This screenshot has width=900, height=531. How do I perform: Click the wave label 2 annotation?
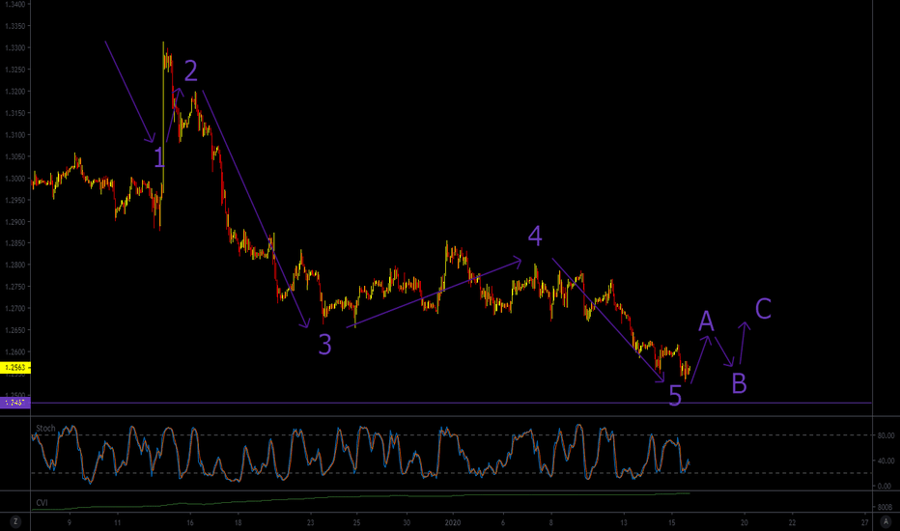pos(191,70)
